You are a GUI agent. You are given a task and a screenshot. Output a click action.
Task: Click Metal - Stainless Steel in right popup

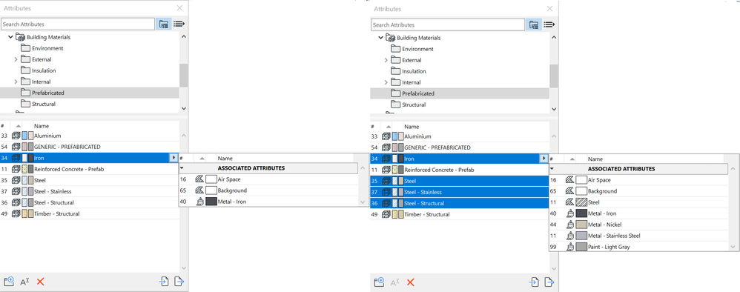point(639,236)
